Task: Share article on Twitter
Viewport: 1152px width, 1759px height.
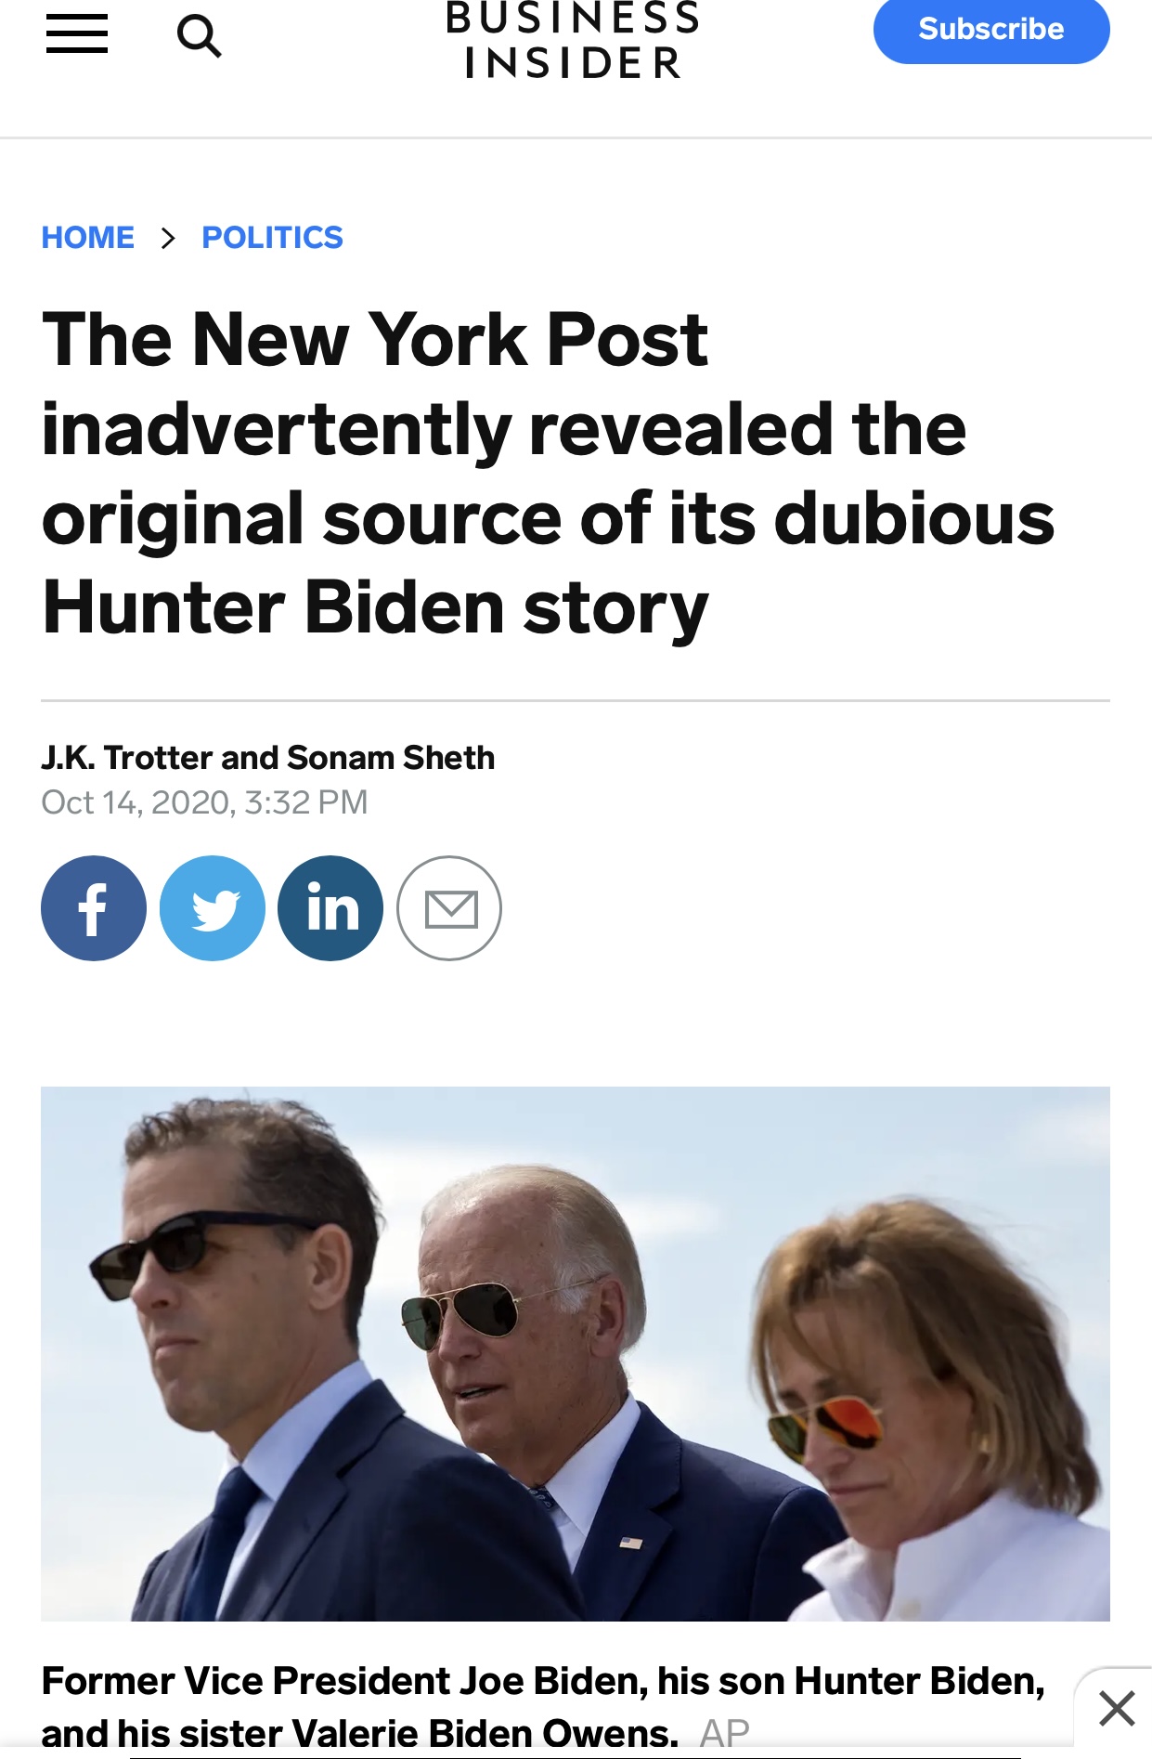Action: coord(213,908)
